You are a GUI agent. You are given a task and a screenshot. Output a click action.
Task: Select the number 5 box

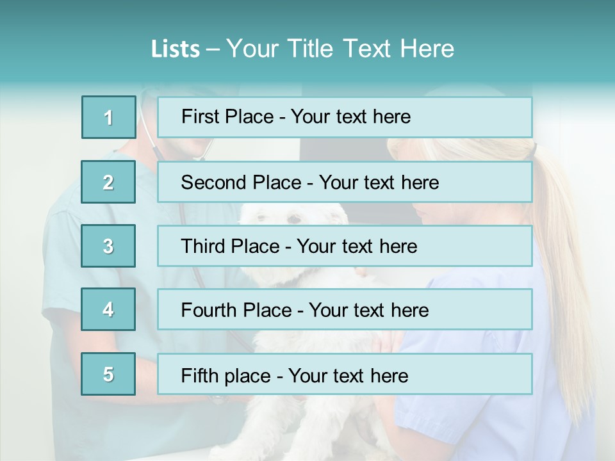(x=108, y=373)
